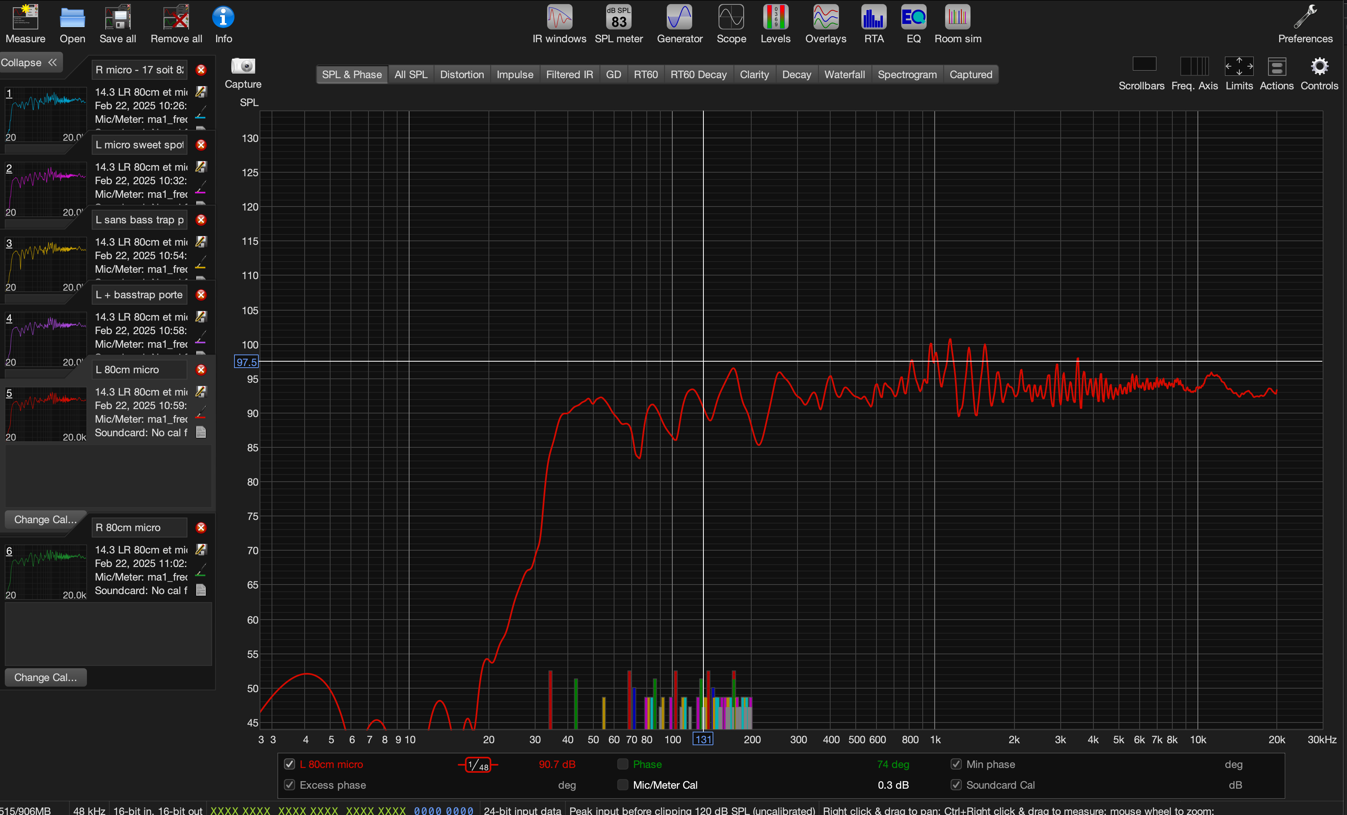Click Change Cal for measurement 6
This screenshot has height=815, width=1347.
tap(45, 678)
